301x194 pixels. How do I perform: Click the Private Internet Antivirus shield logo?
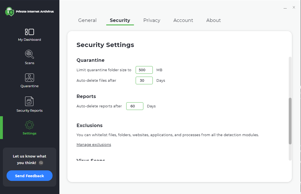point(10,12)
